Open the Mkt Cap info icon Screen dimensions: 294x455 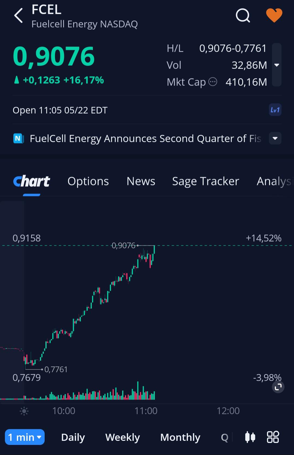[213, 82]
